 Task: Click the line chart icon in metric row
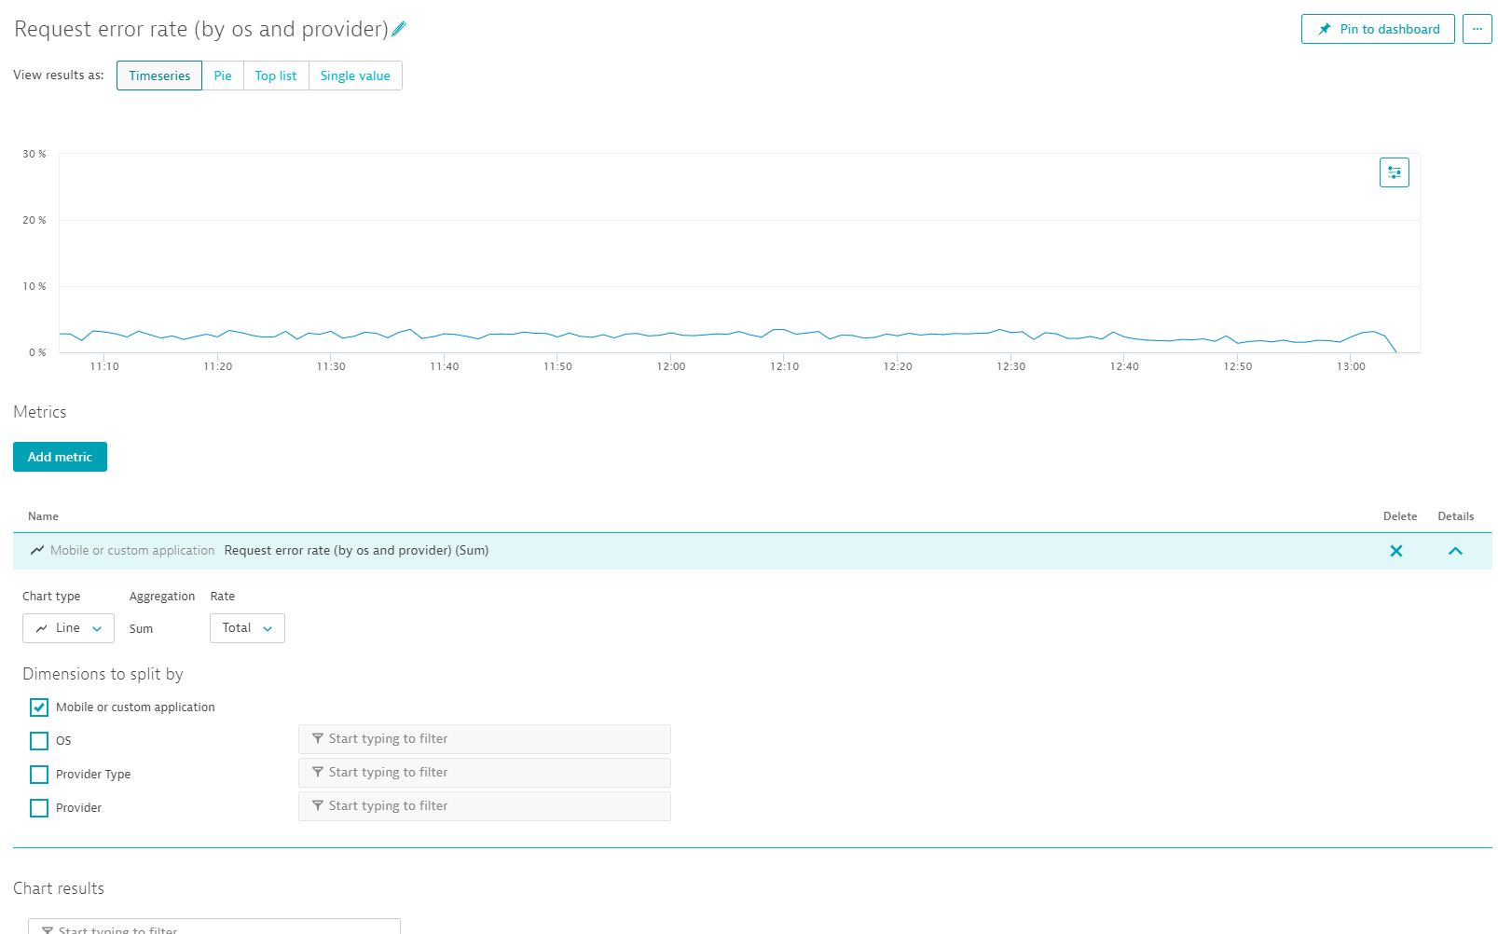coord(37,550)
